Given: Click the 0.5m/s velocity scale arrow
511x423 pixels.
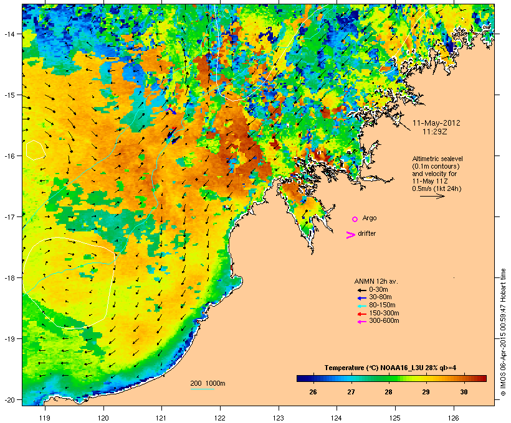Looking at the screenshot, I should click(432, 196).
